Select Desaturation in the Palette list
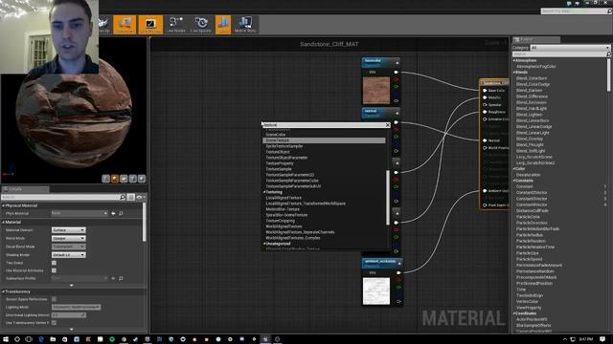This screenshot has height=344, width=613. (x=528, y=175)
